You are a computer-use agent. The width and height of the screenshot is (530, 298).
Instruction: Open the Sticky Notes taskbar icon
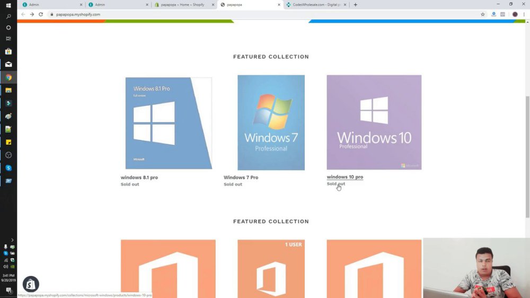pos(8,142)
